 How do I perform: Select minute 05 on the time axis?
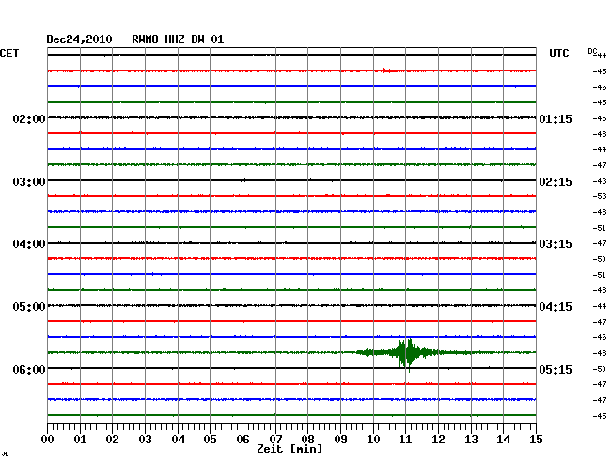click(x=210, y=439)
